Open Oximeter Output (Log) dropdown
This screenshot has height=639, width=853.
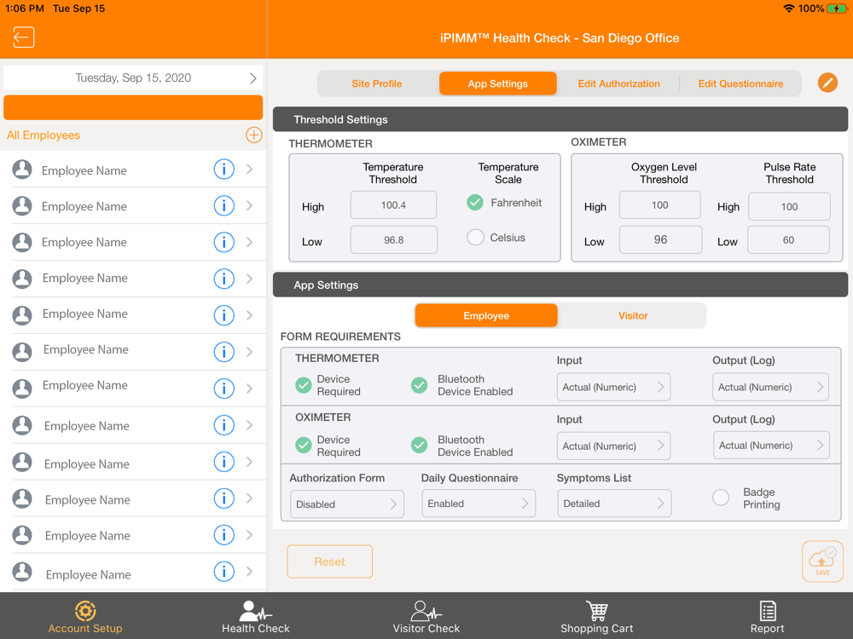click(771, 445)
